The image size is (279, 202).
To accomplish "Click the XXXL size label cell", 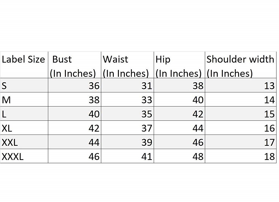I will (x=24, y=156).
